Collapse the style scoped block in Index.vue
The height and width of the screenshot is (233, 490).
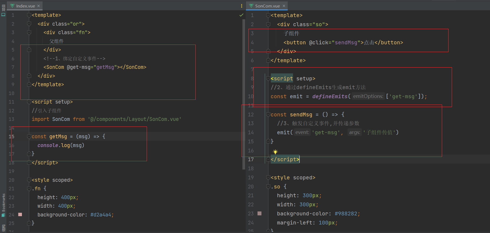point(29,180)
